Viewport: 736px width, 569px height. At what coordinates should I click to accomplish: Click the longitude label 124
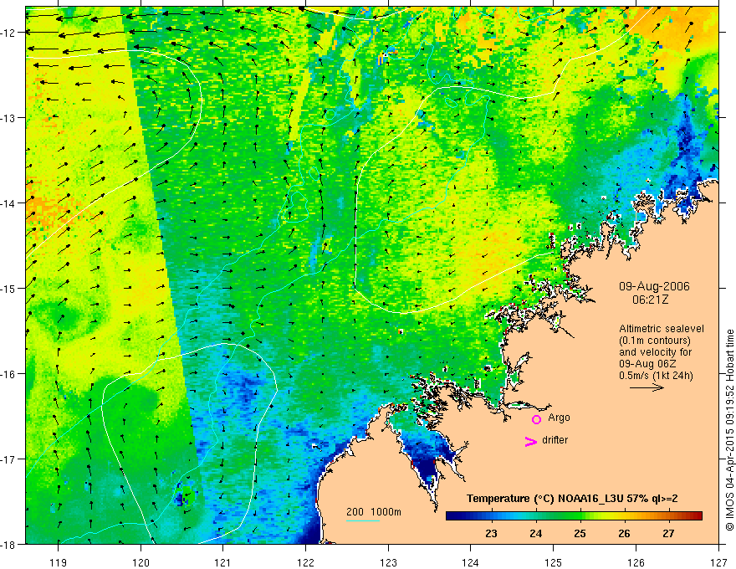pos(471,563)
